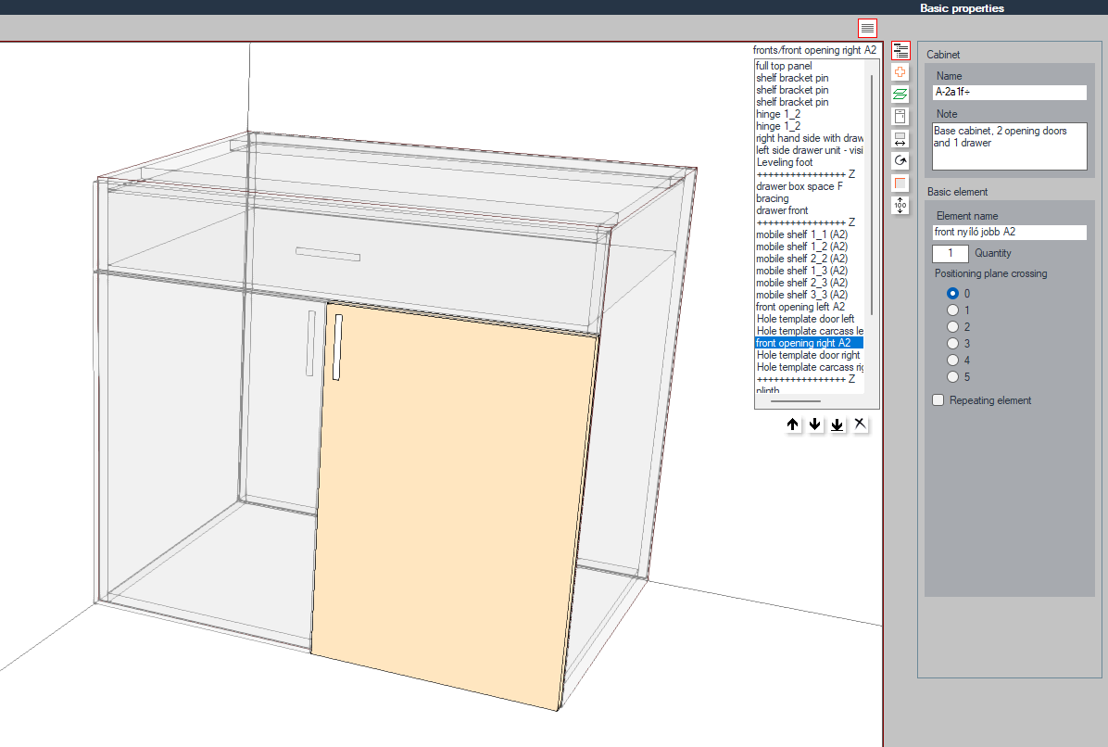This screenshot has height=747, width=1108.
Task: Click the horizontal width arrow icon
Action: coord(900,139)
